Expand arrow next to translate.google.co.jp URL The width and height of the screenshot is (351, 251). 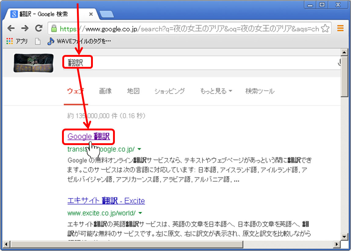[x=139, y=149]
